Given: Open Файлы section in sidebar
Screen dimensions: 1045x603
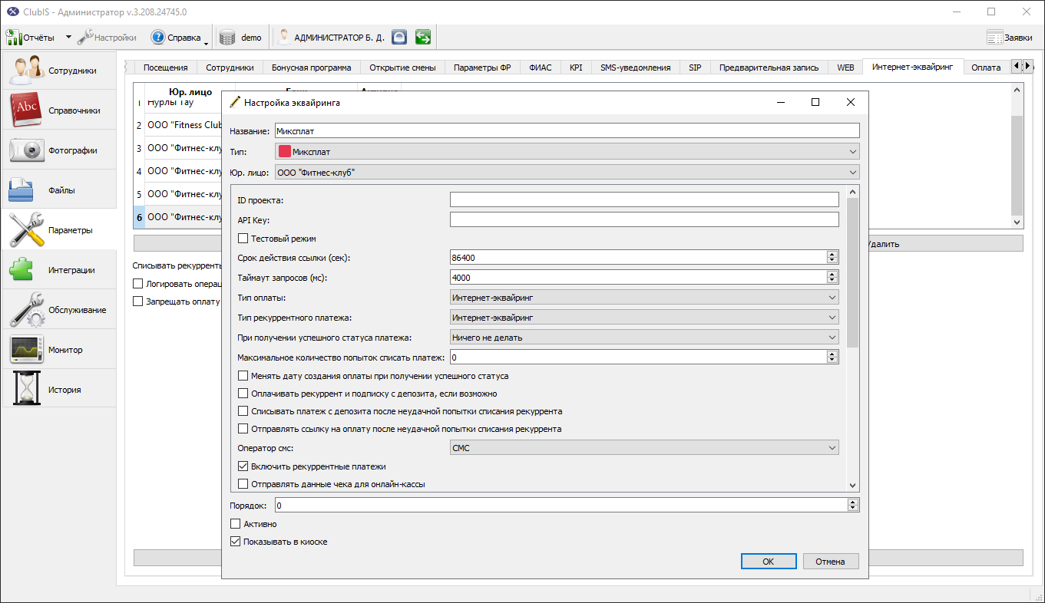Looking at the screenshot, I should point(59,190).
